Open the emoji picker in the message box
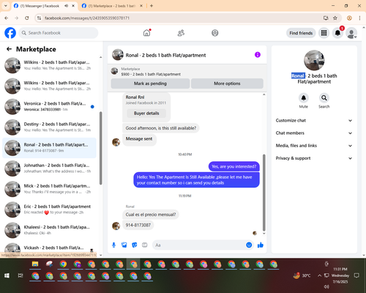 pyautogui.click(x=249, y=245)
